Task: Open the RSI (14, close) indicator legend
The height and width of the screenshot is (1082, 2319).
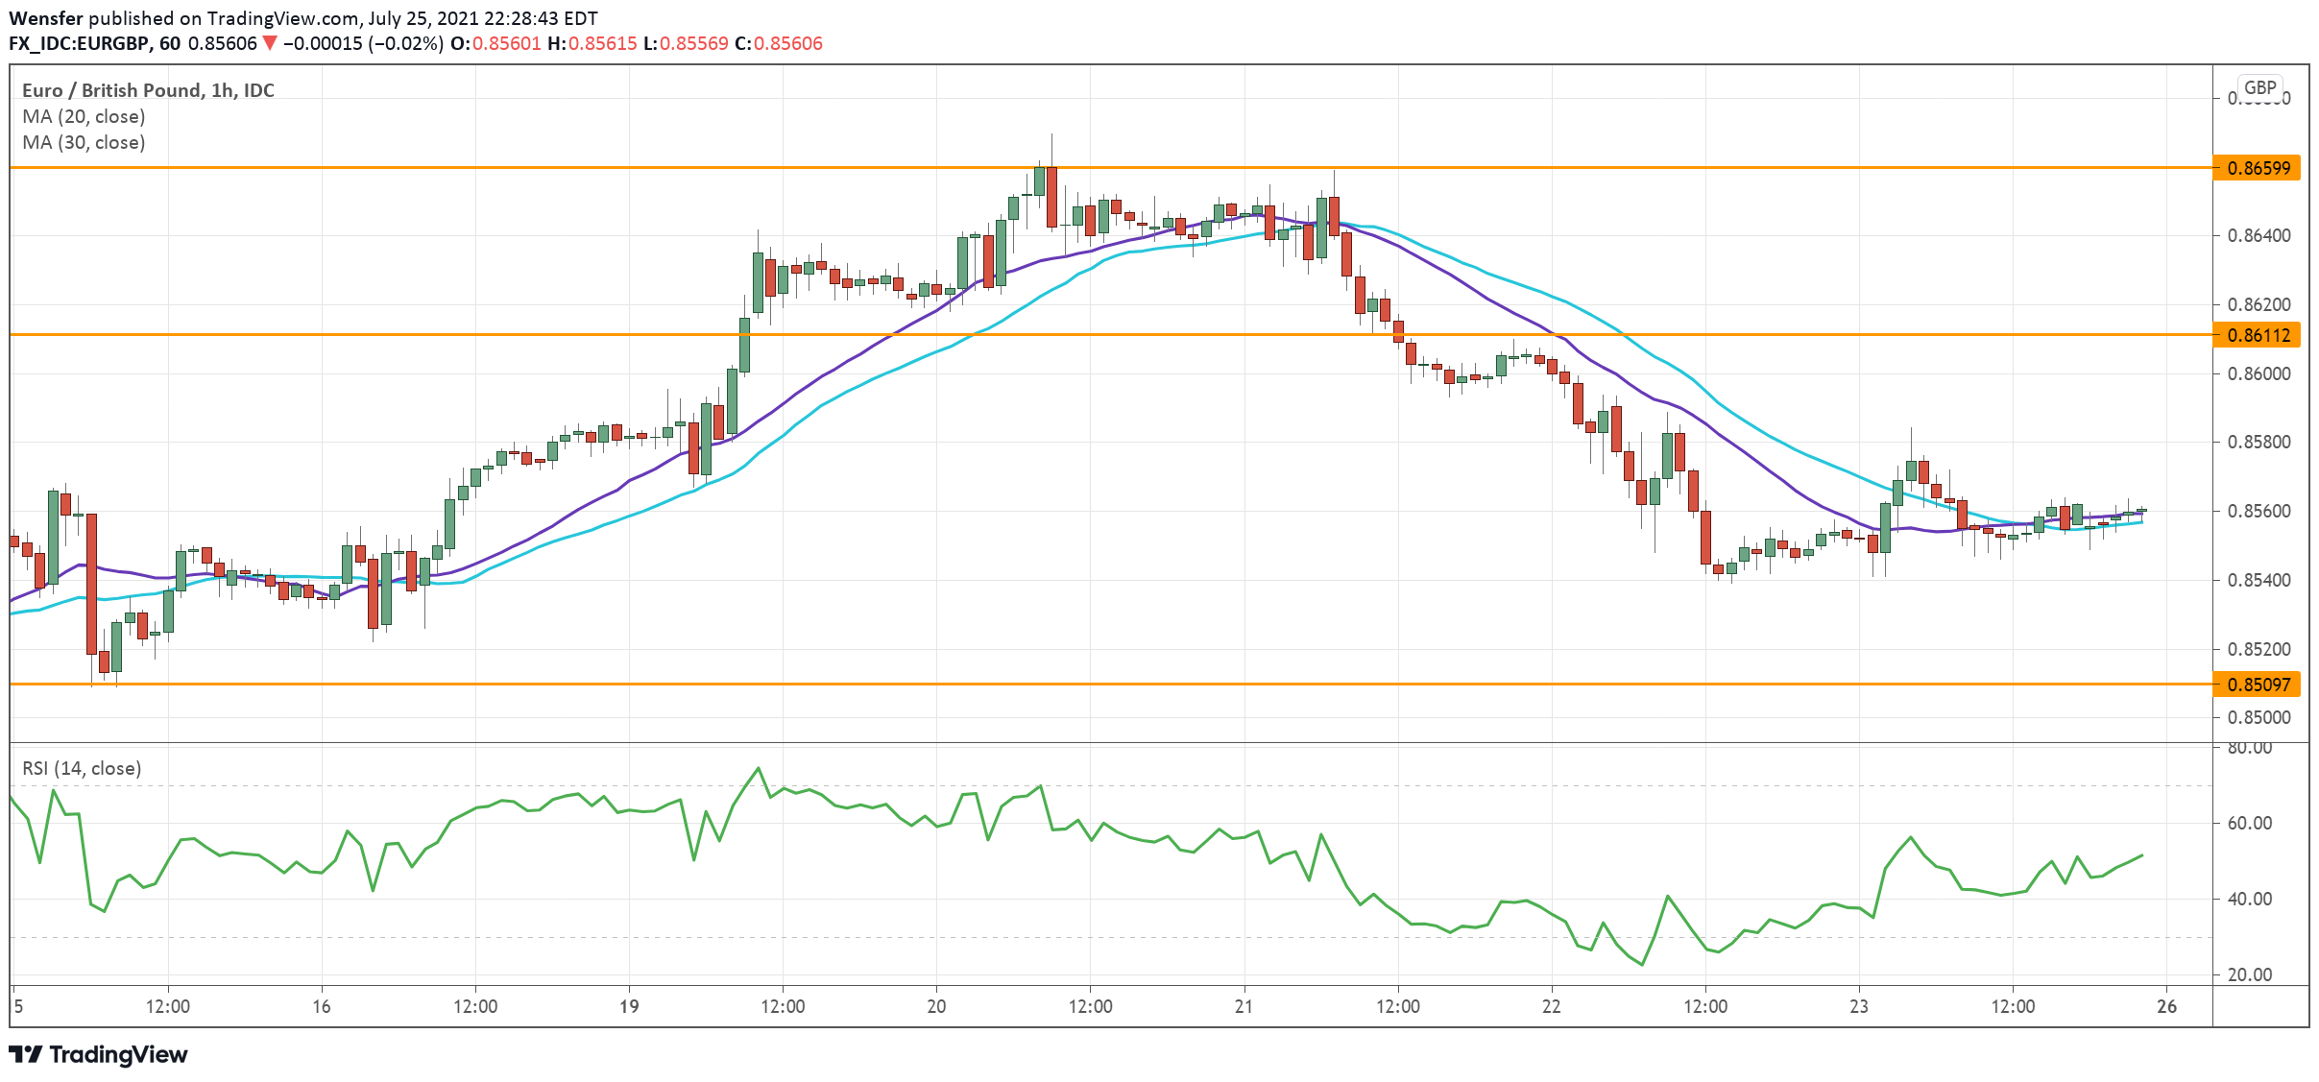Action: [82, 768]
